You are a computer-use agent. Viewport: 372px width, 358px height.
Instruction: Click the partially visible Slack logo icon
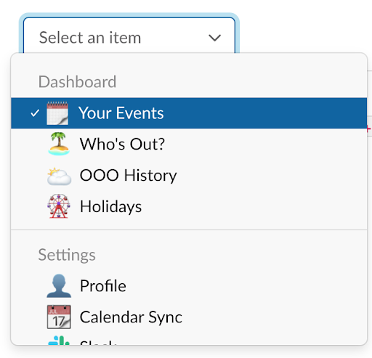pyautogui.click(x=59, y=340)
